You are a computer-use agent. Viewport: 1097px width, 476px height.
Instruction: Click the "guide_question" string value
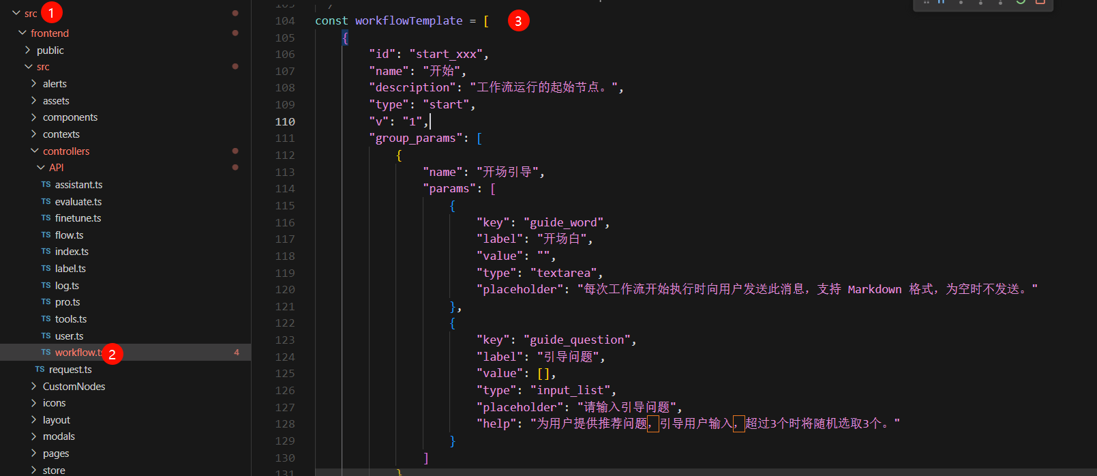point(577,340)
